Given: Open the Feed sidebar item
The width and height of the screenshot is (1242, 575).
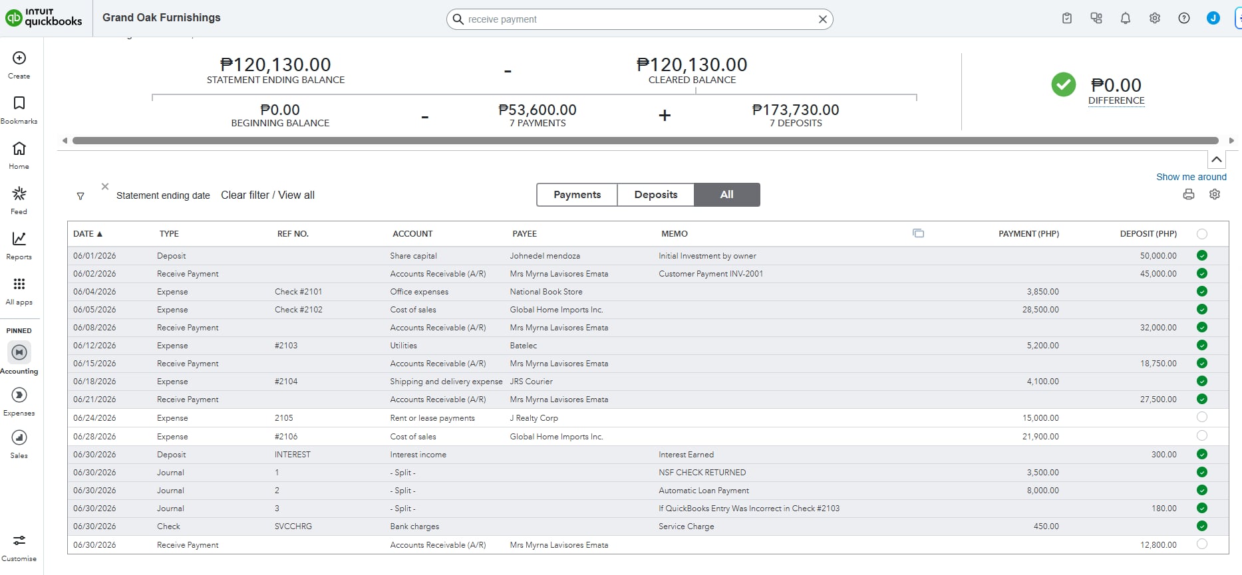Looking at the screenshot, I should pyautogui.click(x=19, y=201).
